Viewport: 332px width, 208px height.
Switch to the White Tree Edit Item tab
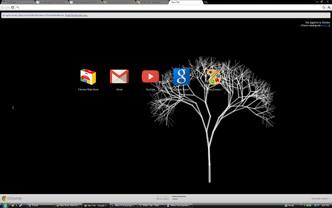point(153,2)
